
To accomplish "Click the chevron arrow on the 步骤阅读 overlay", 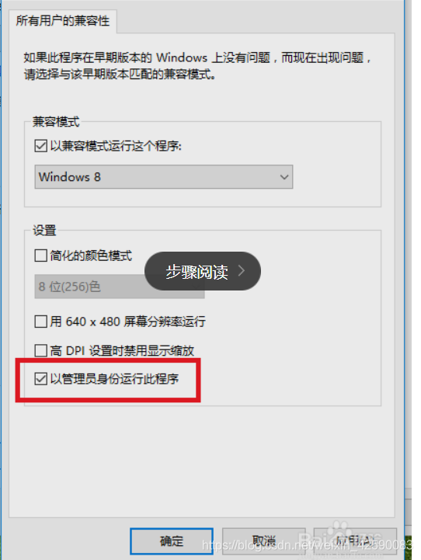I will coord(242,271).
